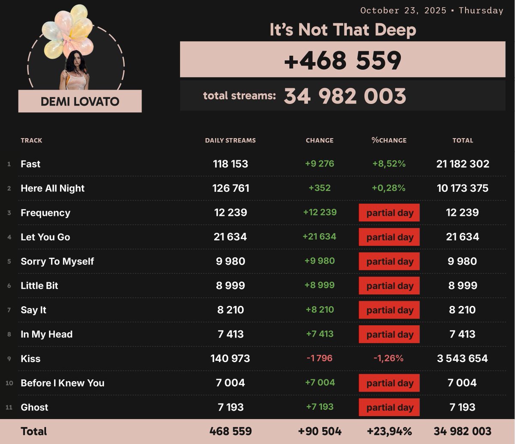Click Before I Knew You change +7 004
This screenshot has width=515, height=444.
[320, 383]
